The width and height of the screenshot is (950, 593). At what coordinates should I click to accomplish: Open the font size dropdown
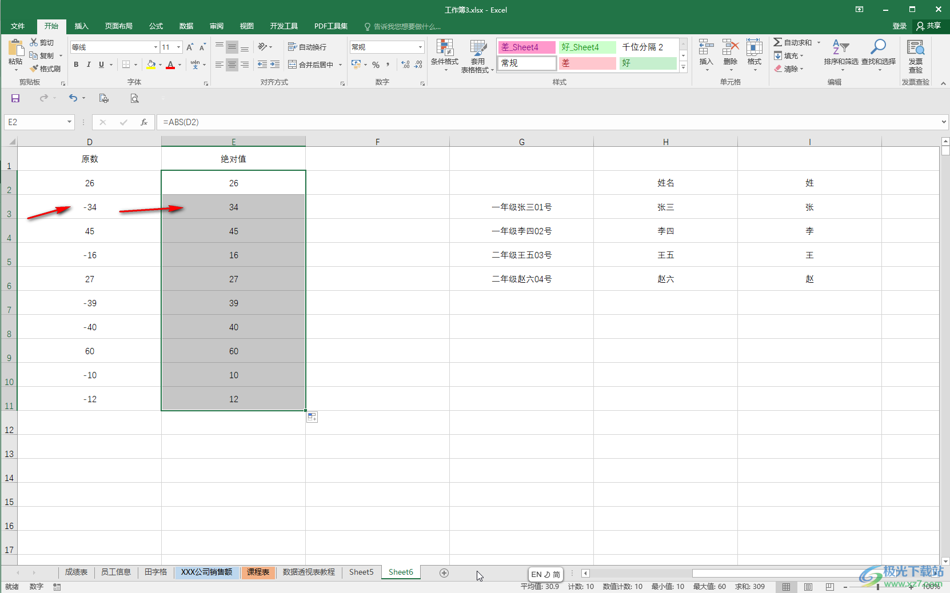[179, 47]
